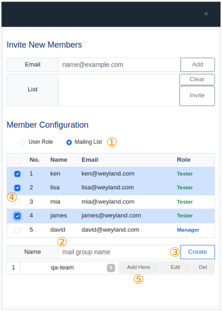
Task: Click the invite List text area
Action: point(119,90)
